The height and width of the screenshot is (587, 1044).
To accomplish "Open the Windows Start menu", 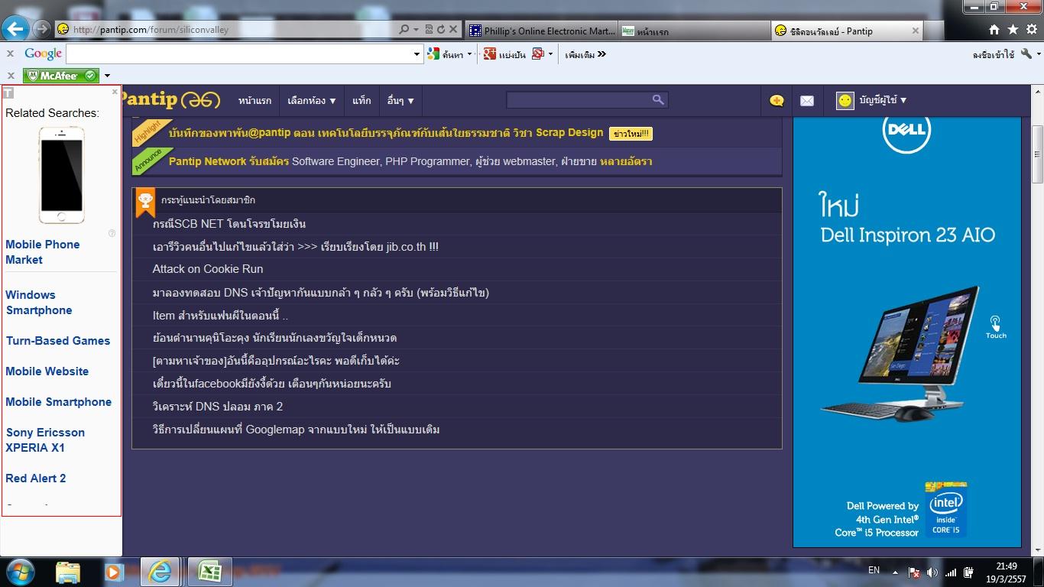I will 19,572.
